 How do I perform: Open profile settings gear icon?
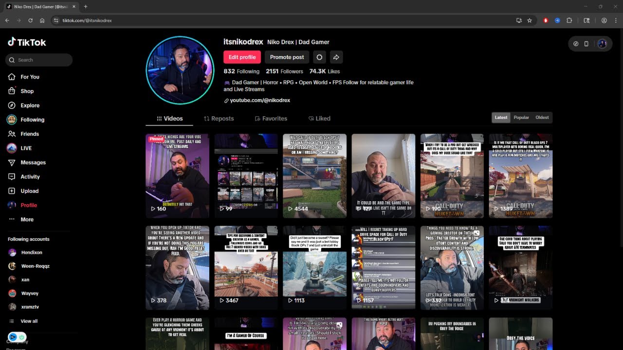pyautogui.click(x=319, y=57)
